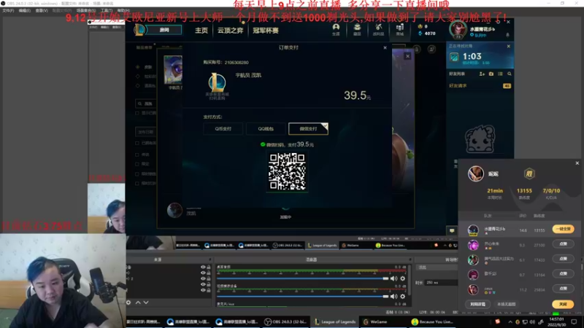Switch to the 主页 home tab
Viewport: 584px width, 328px height.
pyautogui.click(x=201, y=31)
